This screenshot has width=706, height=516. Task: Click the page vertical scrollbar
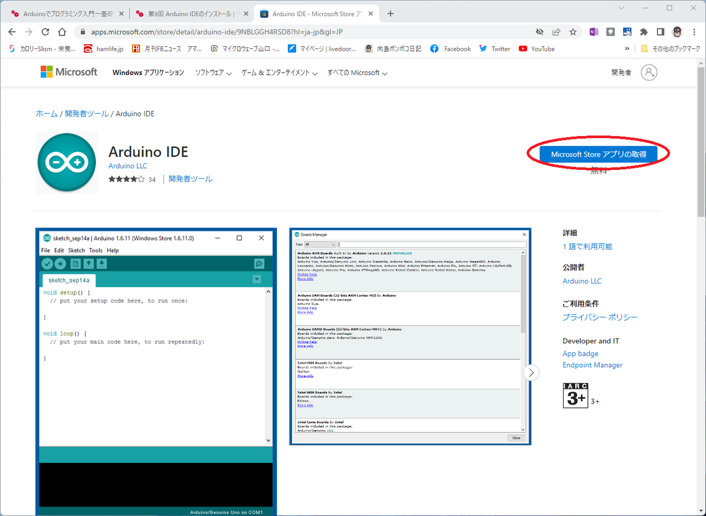tap(701, 142)
